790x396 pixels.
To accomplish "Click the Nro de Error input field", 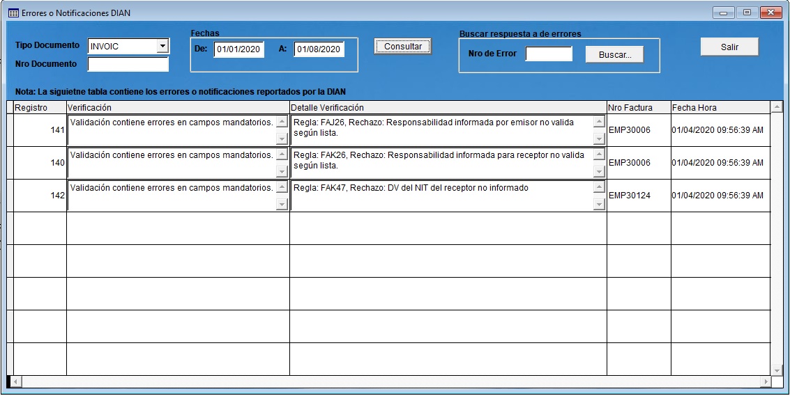I will 549,54.
